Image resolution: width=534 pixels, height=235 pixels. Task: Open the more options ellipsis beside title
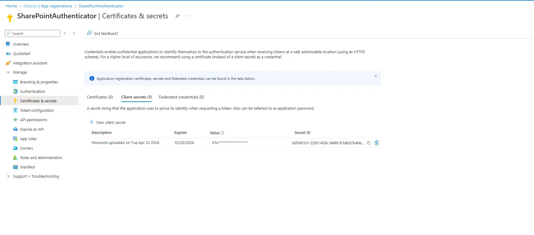(x=187, y=16)
